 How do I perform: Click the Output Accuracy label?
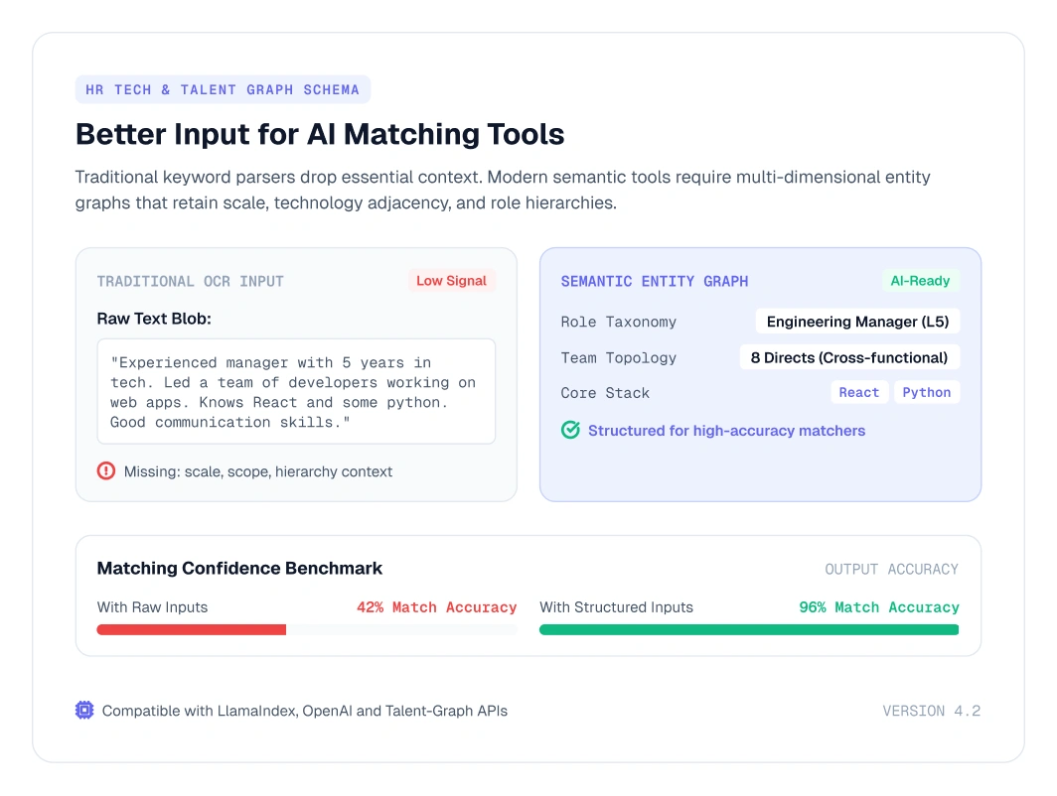point(891,569)
